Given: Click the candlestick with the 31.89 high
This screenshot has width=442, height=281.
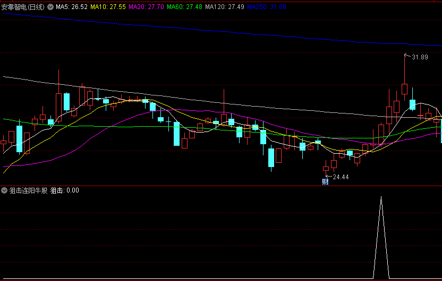Looking at the screenshot, I should [x=404, y=89].
